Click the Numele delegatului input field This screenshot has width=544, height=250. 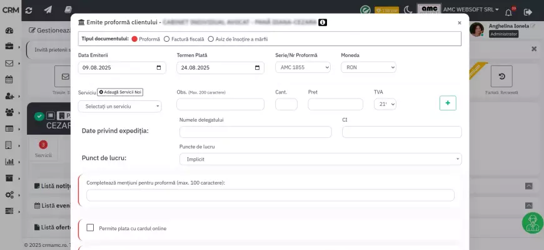coord(255,132)
